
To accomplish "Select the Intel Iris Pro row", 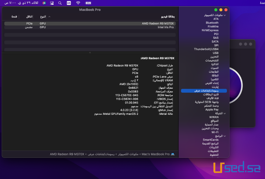I will pyautogui.click(x=90, y=27).
